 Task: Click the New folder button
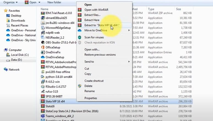pos(54,2)
